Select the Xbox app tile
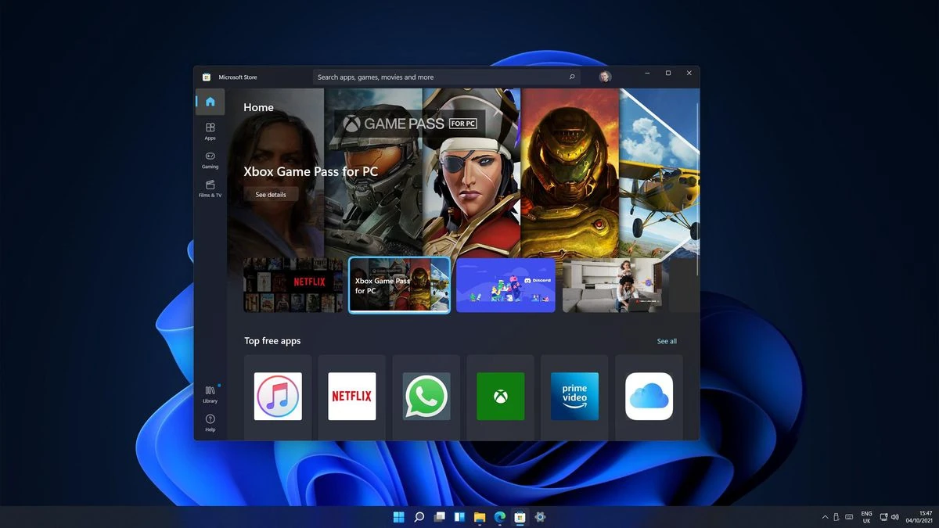The width and height of the screenshot is (939, 528). 500,396
